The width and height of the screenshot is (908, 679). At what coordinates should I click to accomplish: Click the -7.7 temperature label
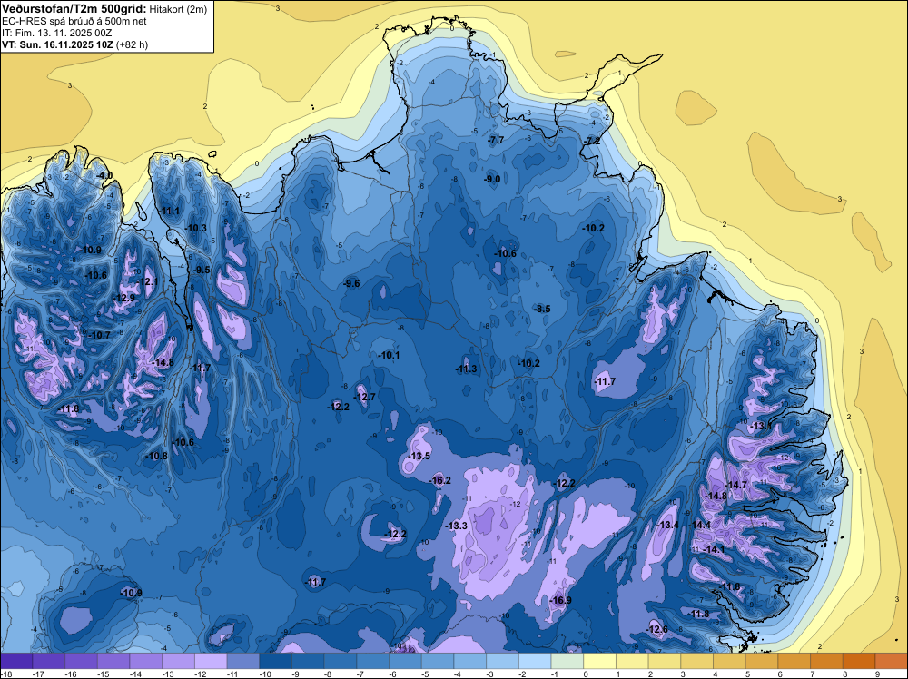(496, 141)
